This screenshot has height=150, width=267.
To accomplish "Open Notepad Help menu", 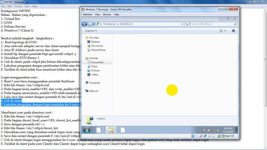I will coord(34,6).
